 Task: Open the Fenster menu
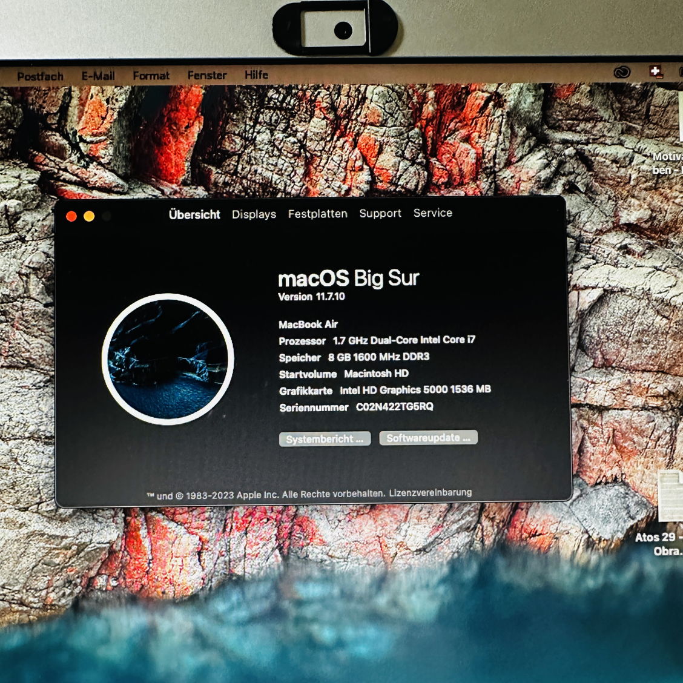tap(207, 75)
